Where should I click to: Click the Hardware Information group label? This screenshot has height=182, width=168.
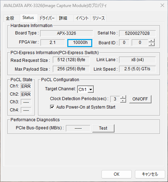pos(31,26)
